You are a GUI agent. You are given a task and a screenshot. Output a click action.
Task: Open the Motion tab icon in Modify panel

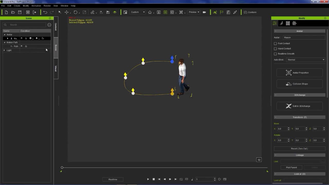tap(281, 23)
